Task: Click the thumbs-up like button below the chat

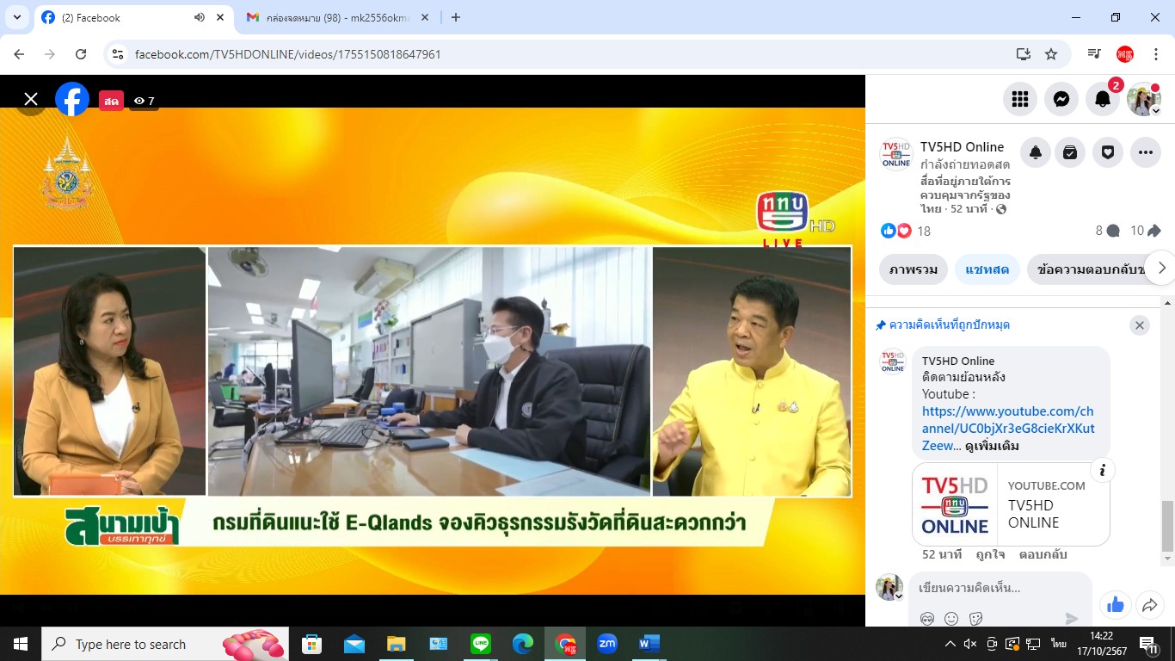Action: [x=1116, y=605]
